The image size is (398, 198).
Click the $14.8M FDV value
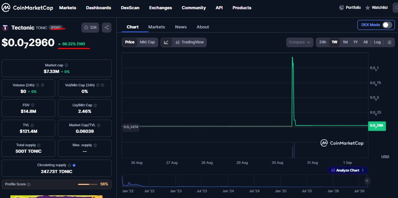pos(28,111)
